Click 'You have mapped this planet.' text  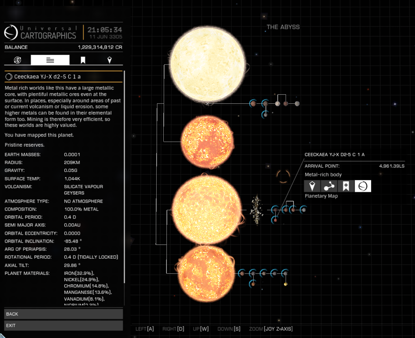(x=39, y=135)
